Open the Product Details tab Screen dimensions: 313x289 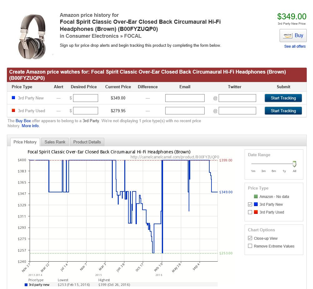[x=87, y=142]
